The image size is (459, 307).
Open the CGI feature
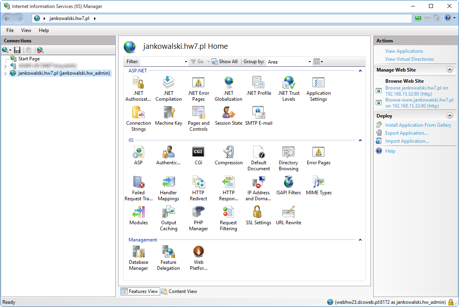(199, 155)
